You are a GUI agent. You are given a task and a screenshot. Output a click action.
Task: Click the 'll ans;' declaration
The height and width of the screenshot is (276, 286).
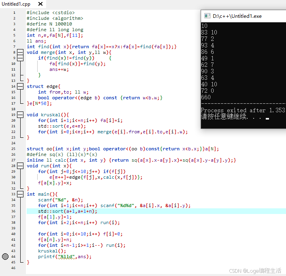click(x=36, y=41)
